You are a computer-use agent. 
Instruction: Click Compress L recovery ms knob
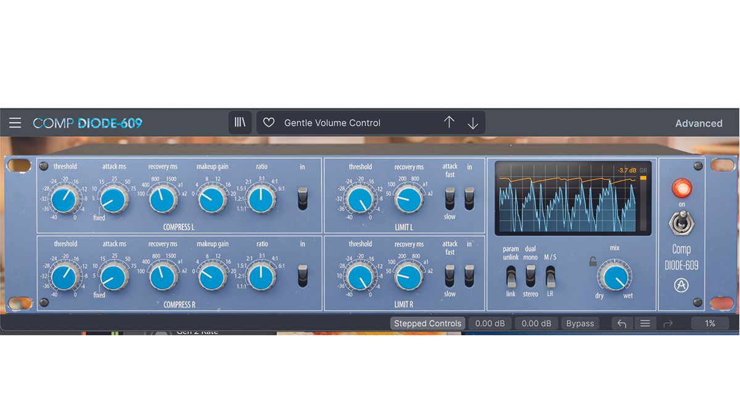162,200
